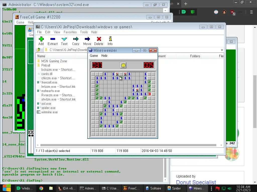The height and width of the screenshot is (192, 257).
Task: Switch to Chrome in the taskbar
Action: coord(41,188)
